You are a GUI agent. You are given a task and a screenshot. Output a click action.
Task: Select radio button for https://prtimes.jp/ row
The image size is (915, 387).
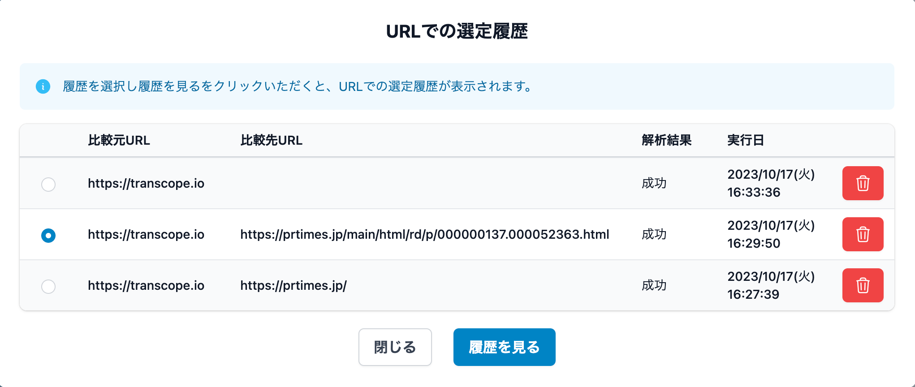pos(48,286)
